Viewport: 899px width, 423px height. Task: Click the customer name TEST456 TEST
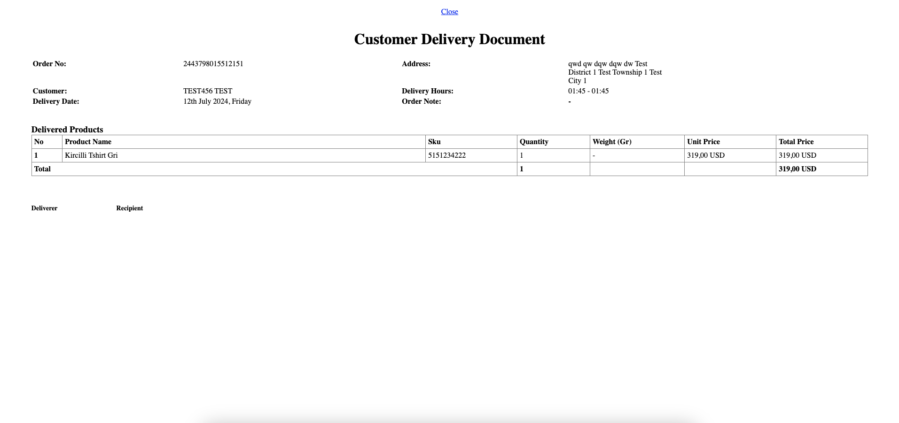pos(207,91)
